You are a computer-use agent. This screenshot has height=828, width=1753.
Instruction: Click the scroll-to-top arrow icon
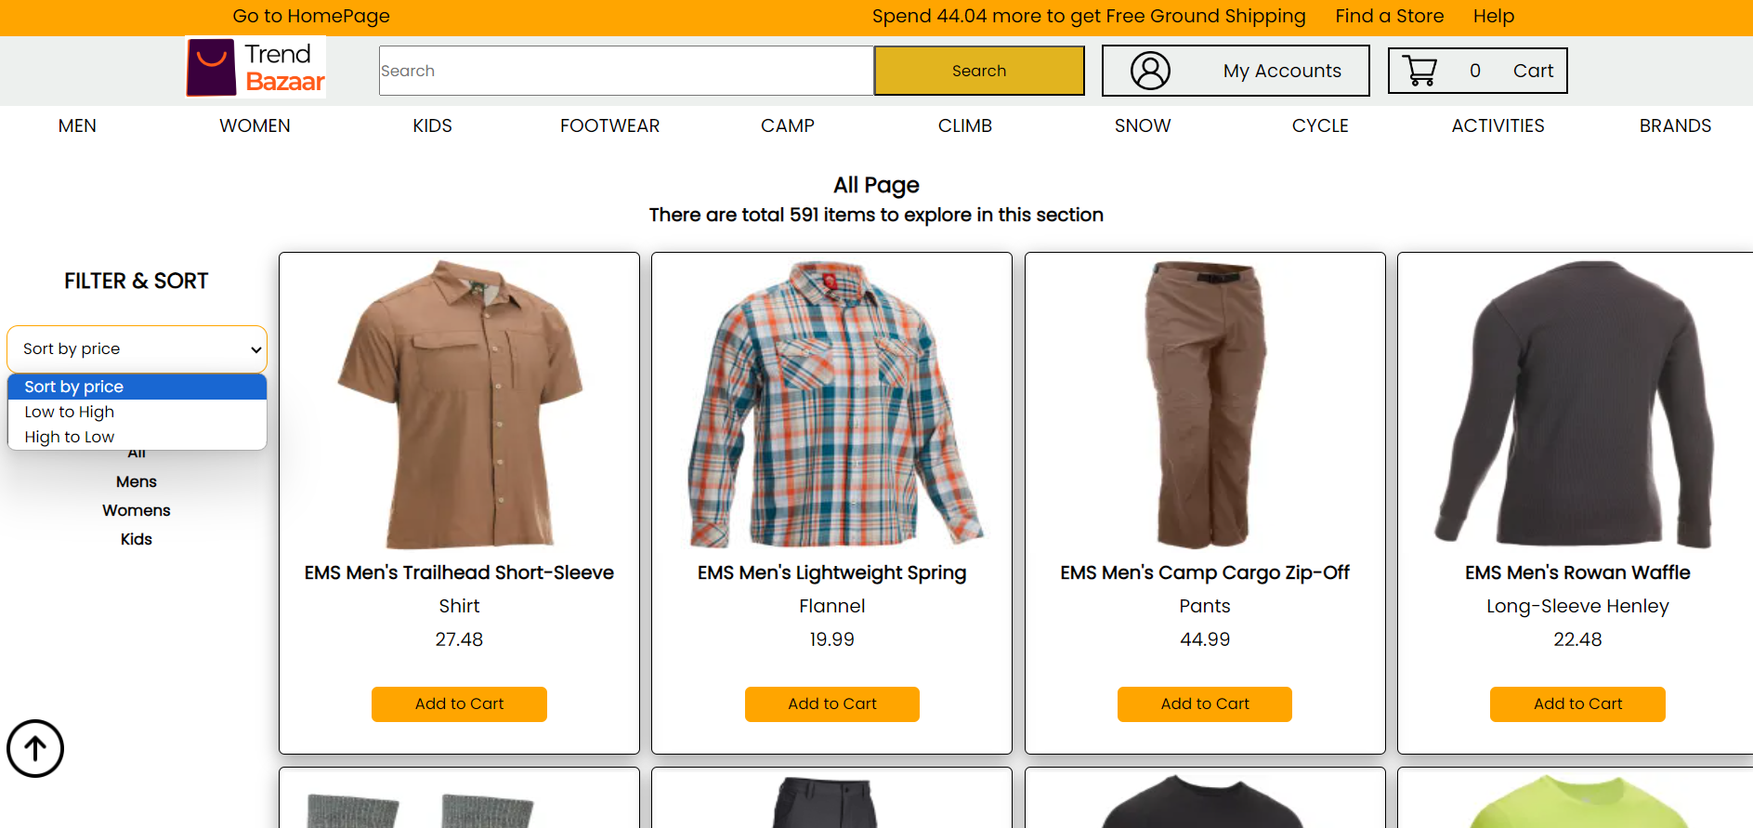pyautogui.click(x=35, y=748)
